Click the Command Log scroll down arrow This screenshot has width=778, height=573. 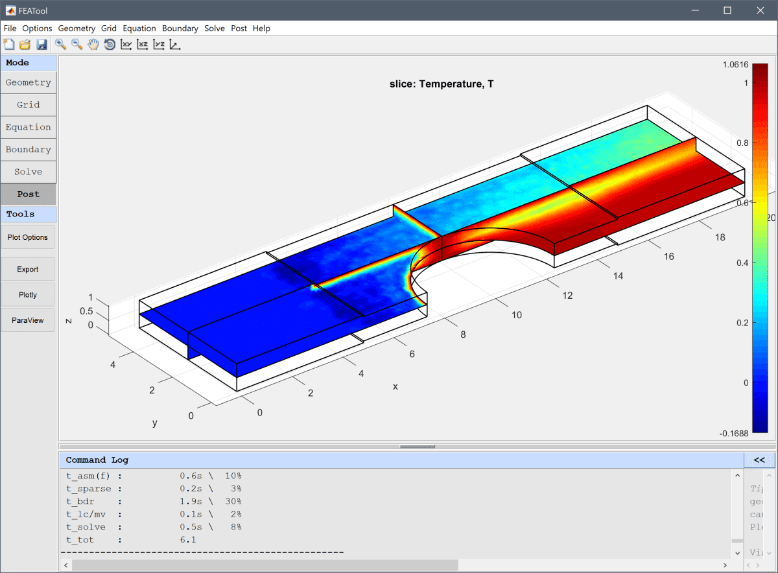737,552
